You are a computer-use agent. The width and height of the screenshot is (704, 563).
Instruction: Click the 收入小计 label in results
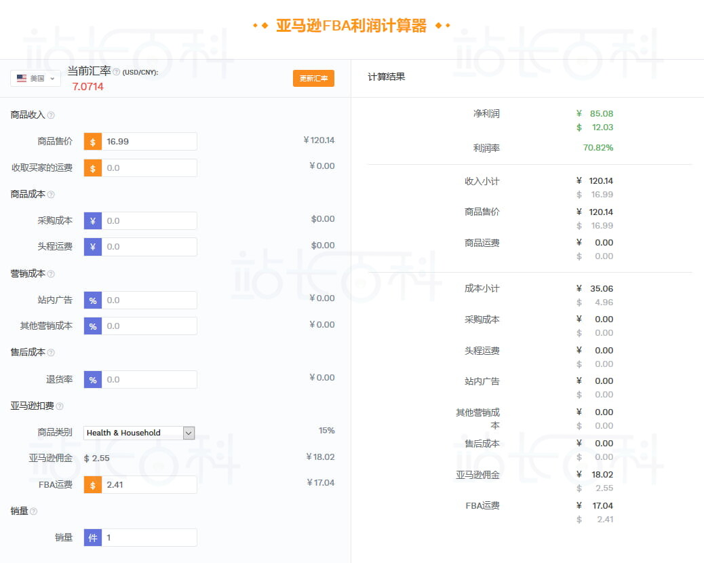click(482, 181)
